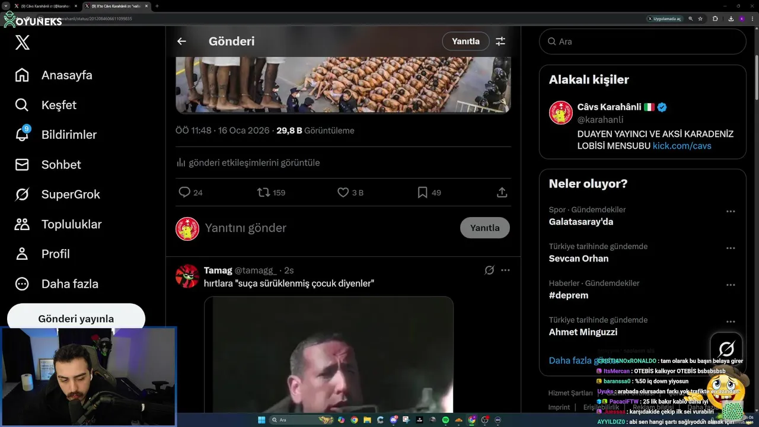Play the video in Tamag's reply
Image resolution: width=759 pixels, height=427 pixels.
(329, 355)
